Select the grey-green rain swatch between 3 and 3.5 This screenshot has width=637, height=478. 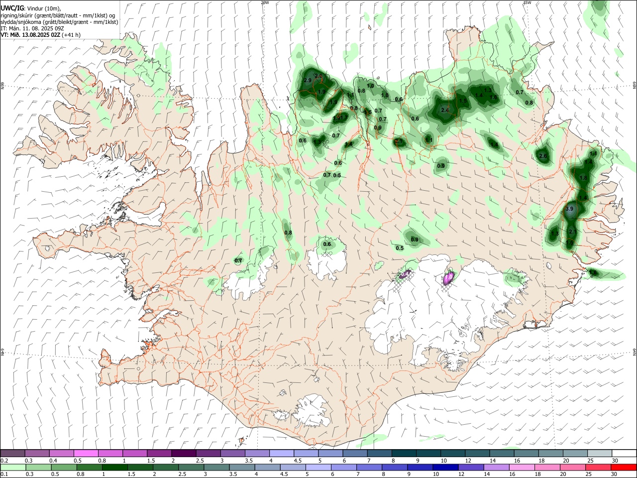point(216,467)
